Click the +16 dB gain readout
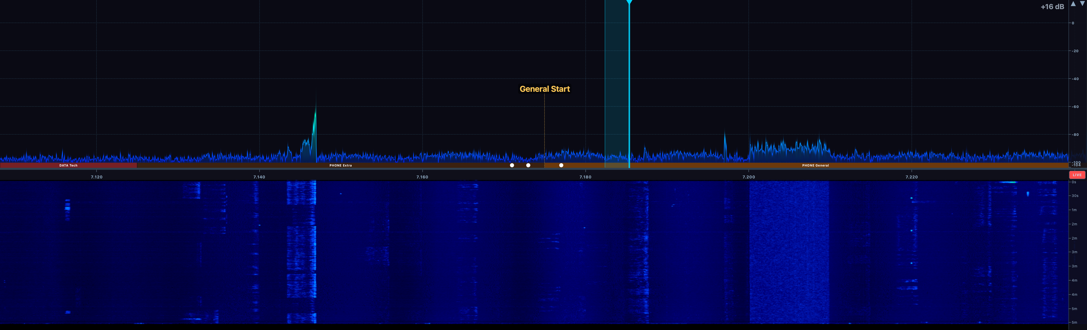 (x=1052, y=7)
